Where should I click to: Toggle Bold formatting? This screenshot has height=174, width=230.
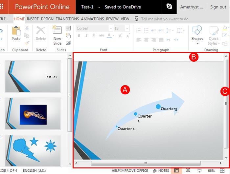[79, 35]
